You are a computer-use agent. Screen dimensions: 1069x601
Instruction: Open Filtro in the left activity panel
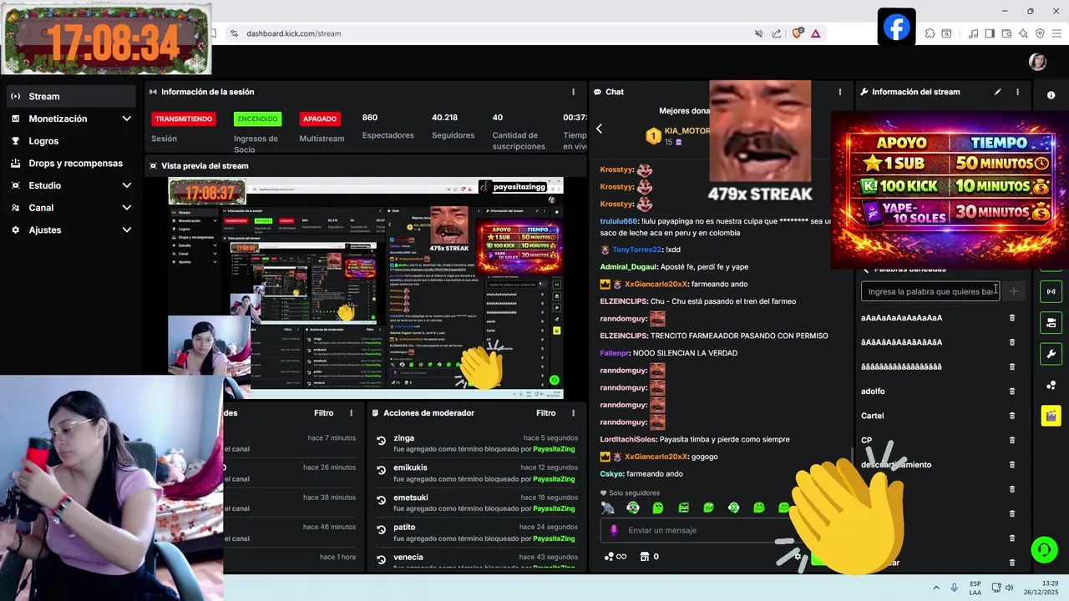coord(323,413)
